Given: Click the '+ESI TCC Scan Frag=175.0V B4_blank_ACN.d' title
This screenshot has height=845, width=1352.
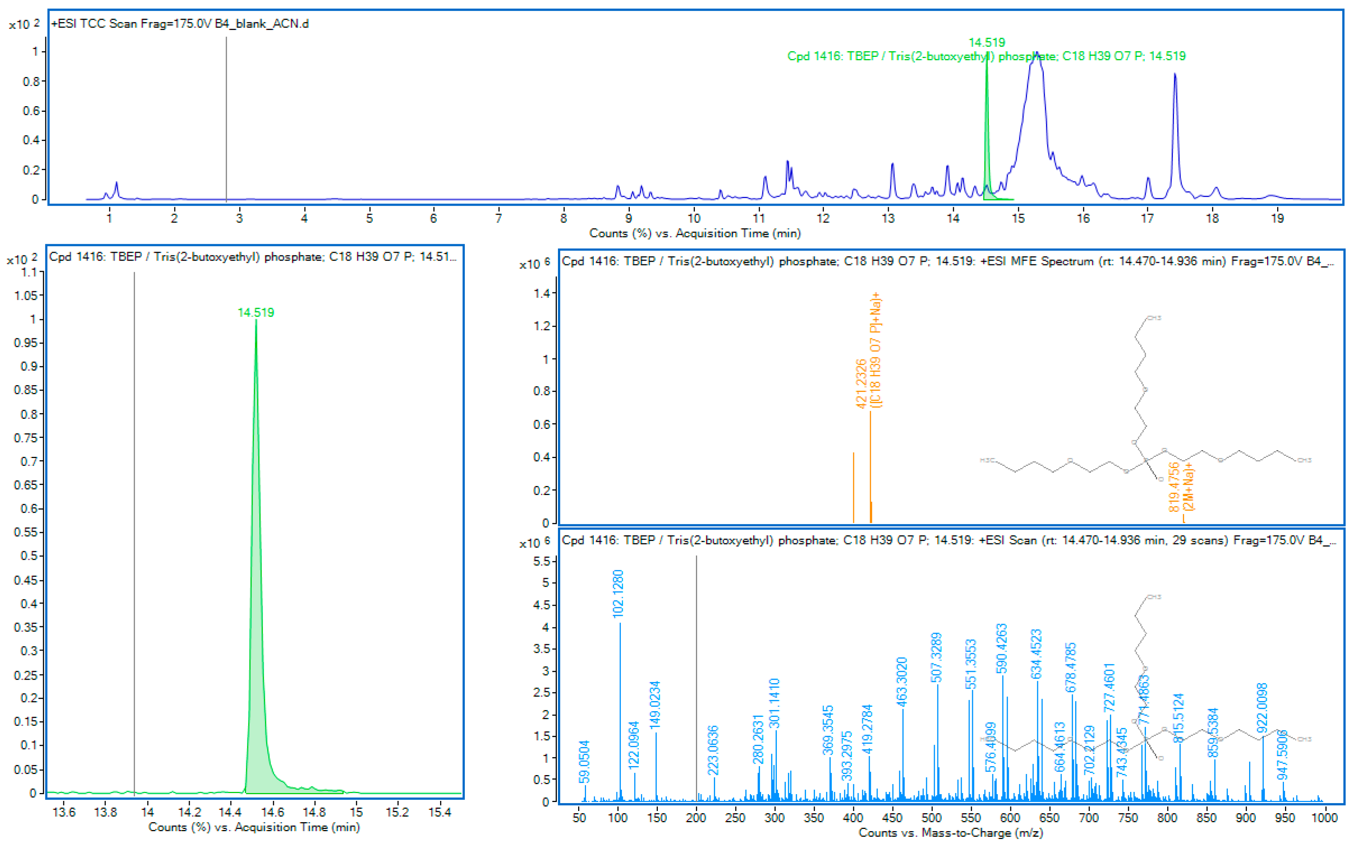Looking at the screenshot, I should tap(180, 24).
